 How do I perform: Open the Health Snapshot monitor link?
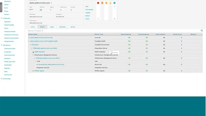point(40,52)
